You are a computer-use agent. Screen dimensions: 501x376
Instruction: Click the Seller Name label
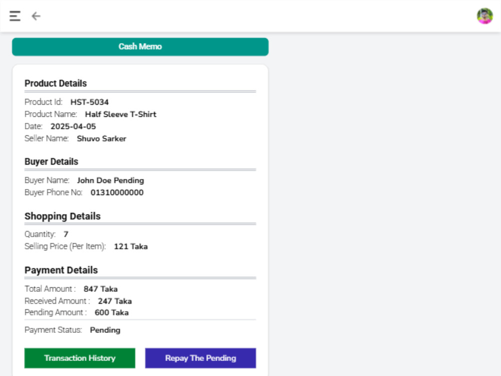(47, 138)
